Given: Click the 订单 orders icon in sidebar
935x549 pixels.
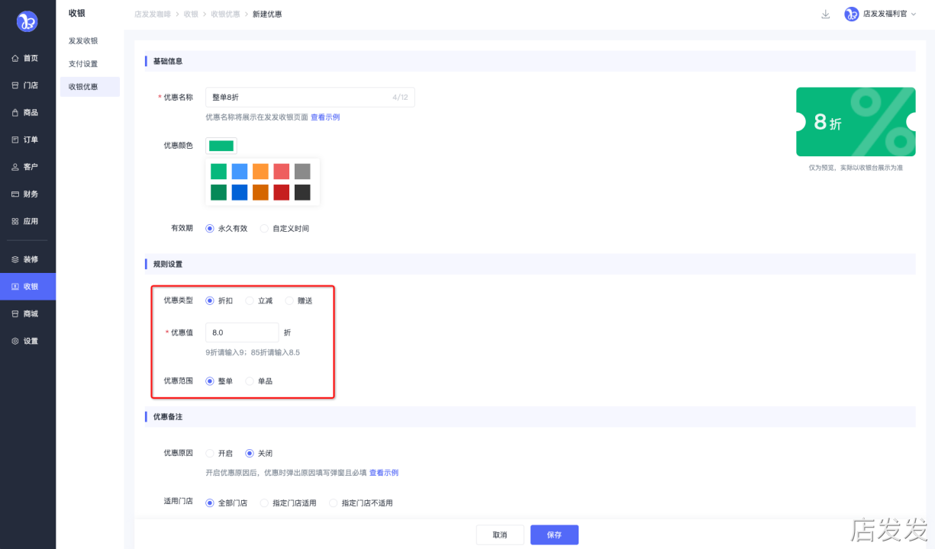Looking at the screenshot, I should tap(15, 140).
